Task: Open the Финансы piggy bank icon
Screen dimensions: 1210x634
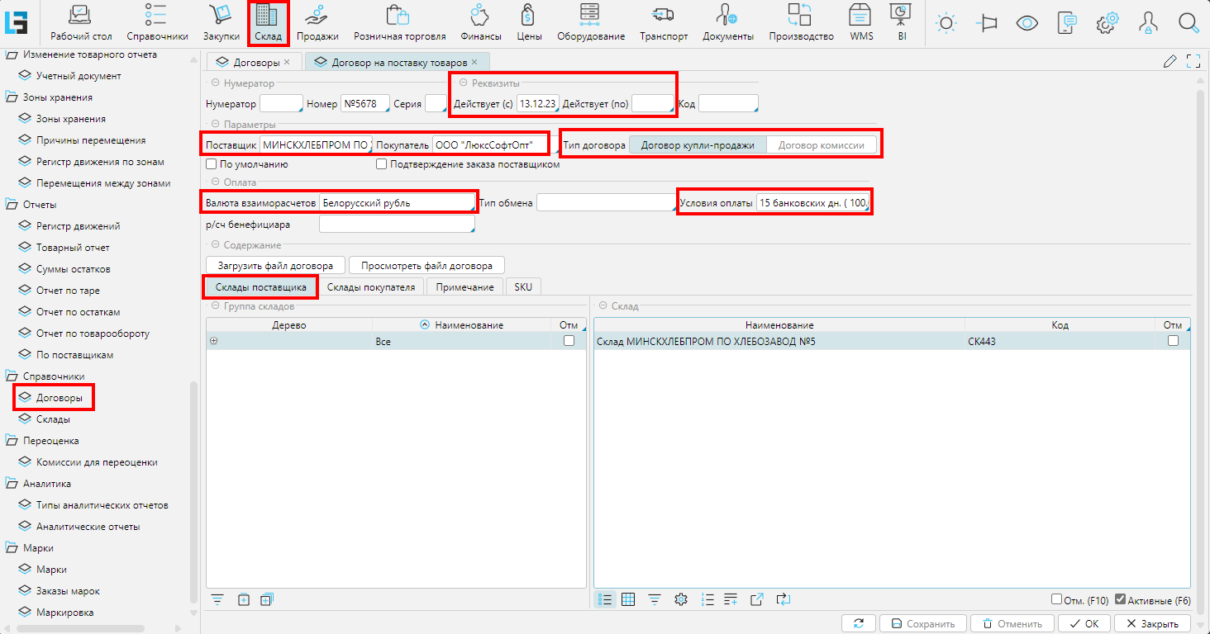Action: (x=481, y=15)
